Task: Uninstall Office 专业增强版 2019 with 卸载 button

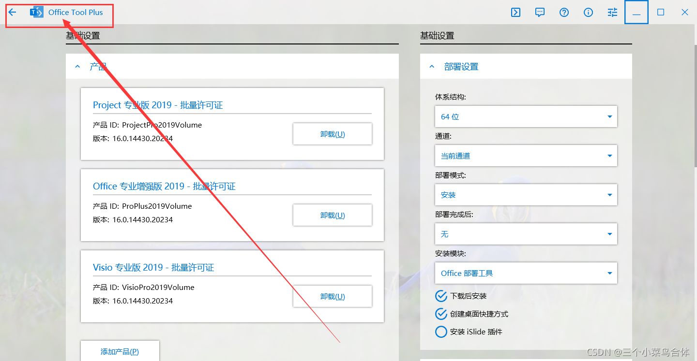Action: [x=333, y=215]
